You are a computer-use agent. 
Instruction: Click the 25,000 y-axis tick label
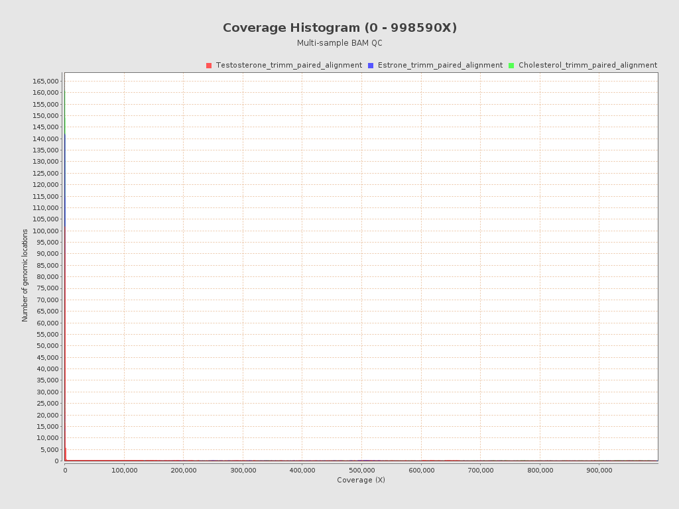47,404
